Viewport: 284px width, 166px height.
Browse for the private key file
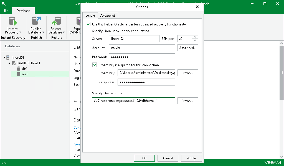pyautogui.click(x=188, y=73)
